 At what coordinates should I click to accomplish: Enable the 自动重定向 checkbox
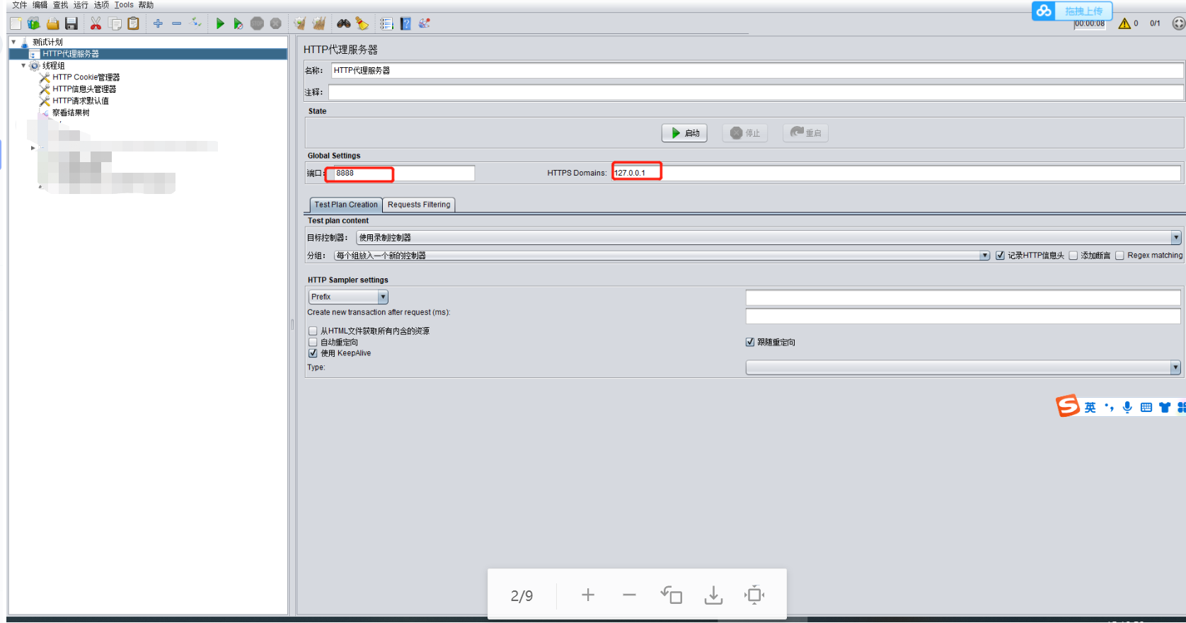tap(313, 342)
